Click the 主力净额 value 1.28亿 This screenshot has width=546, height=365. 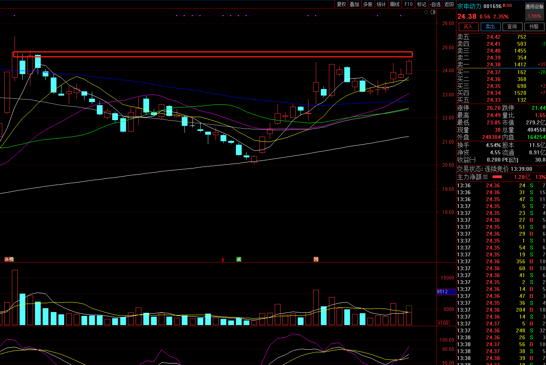[x=523, y=177]
